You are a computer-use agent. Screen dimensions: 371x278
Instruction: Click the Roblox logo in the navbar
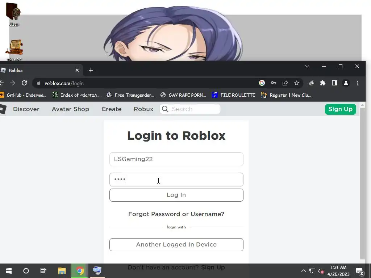pyautogui.click(x=3, y=109)
